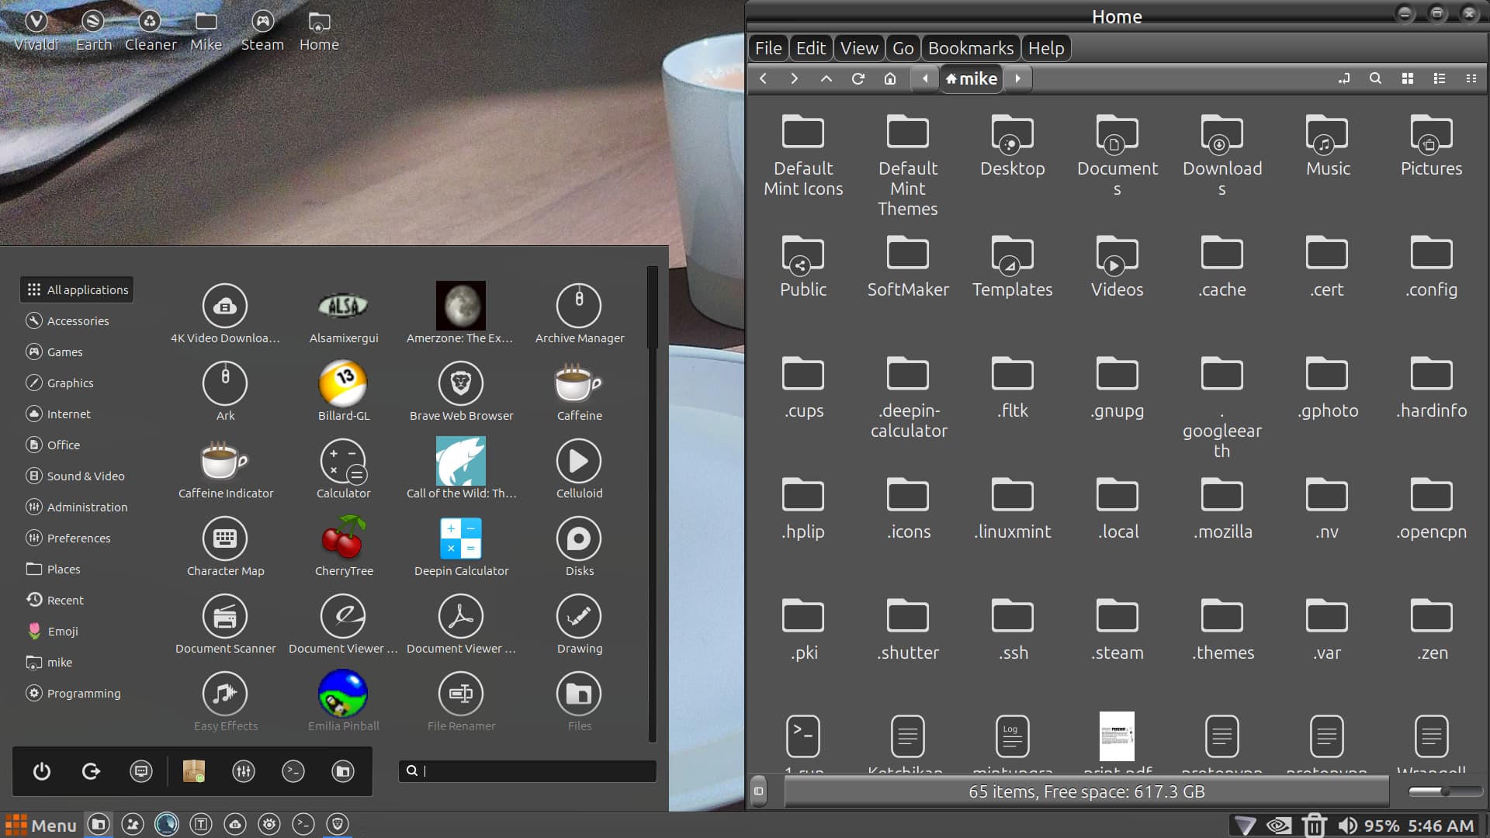Click the home icon in file toolbar
Image resolution: width=1490 pixels, height=838 pixels.
[x=890, y=78]
